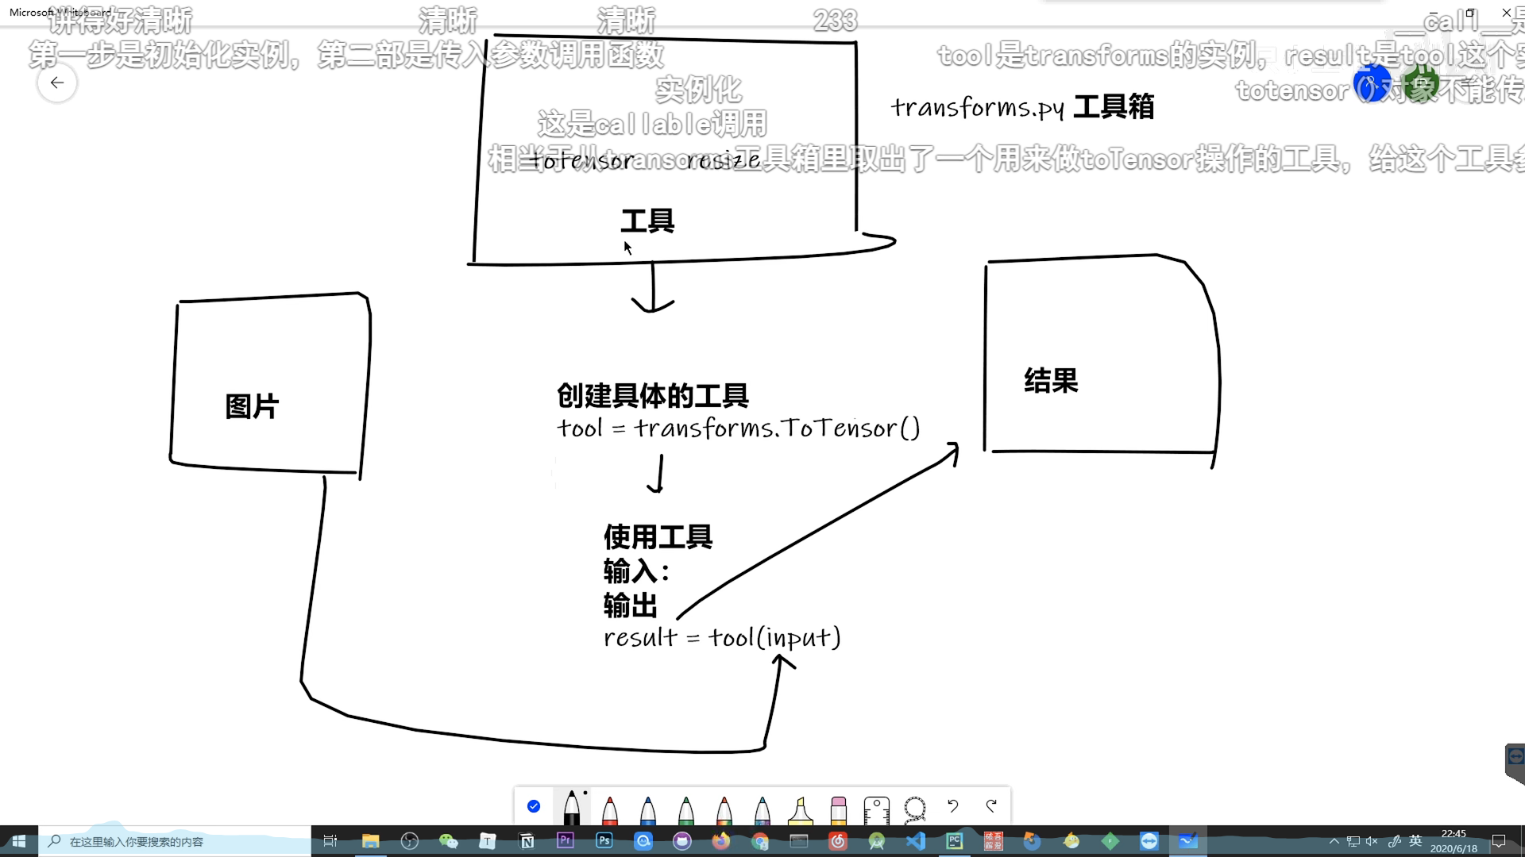Switch to Microsoft Whiteboard taskbar icon
The width and height of the screenshot is (1525, 857).
pyautogui.click(x=1188, y=841)
